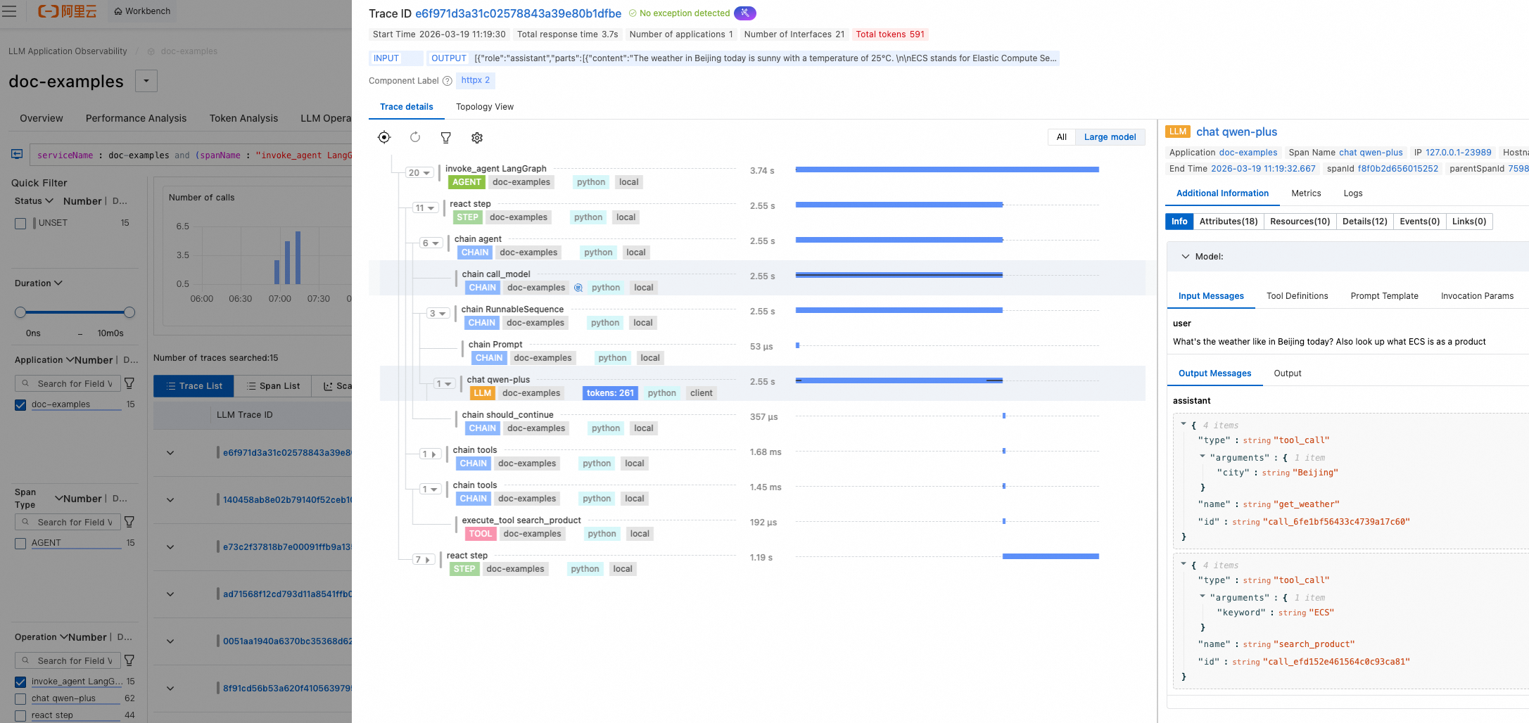Open Tool Definitions tab
The height and width of the screenshot is (723, 1529).
pos(1297,296)
